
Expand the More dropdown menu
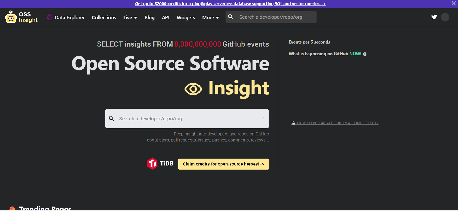pyautogui.click(x=211, y=17)
